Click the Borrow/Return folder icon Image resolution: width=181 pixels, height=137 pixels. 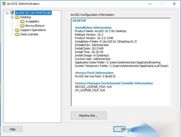coord(22,26)
